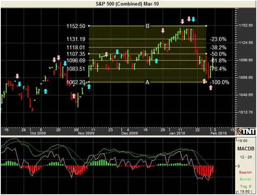Click the -23.6% retracement label

pyautogui.click(x=218, y=39)
